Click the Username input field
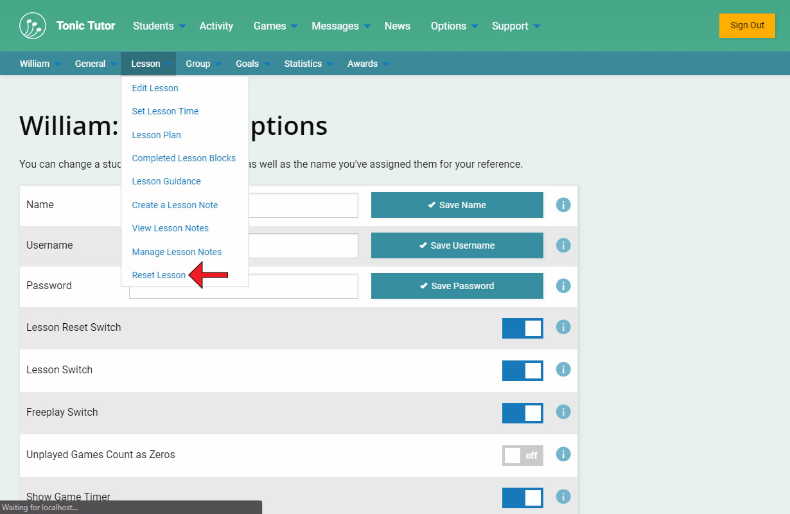The image size is (790, 514). [302, 245]
